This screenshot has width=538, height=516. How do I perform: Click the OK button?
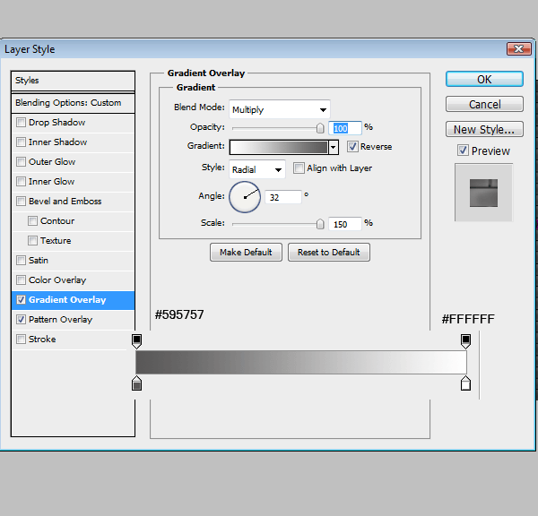[x=484, y=79]
